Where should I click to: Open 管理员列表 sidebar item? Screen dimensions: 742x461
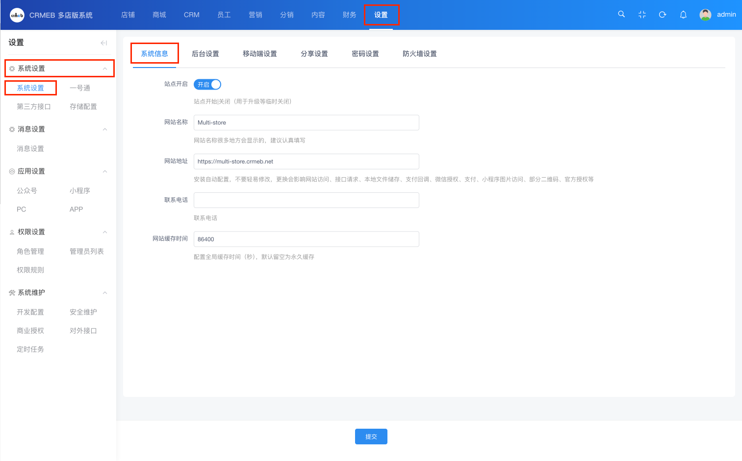pos(87,252)
